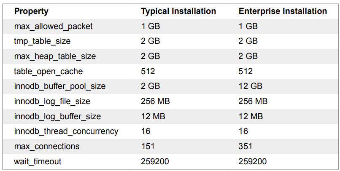Click the max_heap_table_size row label
340x171 pixels.
click(55, 56)
